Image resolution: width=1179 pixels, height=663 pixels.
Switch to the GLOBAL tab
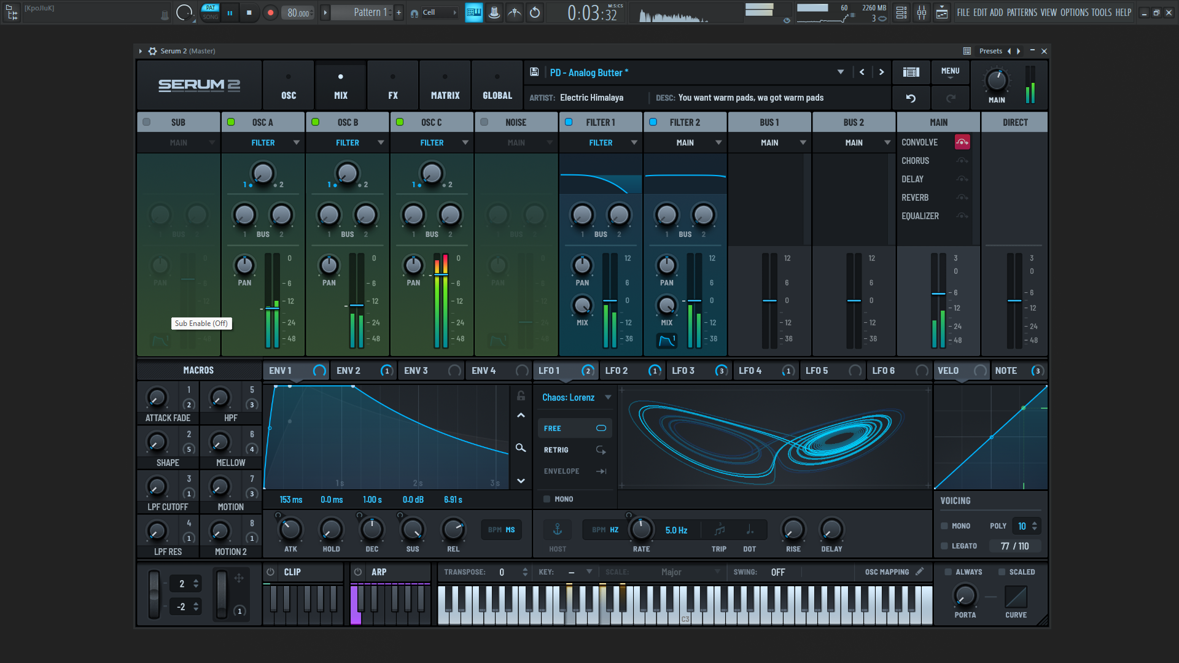point(497,85)
